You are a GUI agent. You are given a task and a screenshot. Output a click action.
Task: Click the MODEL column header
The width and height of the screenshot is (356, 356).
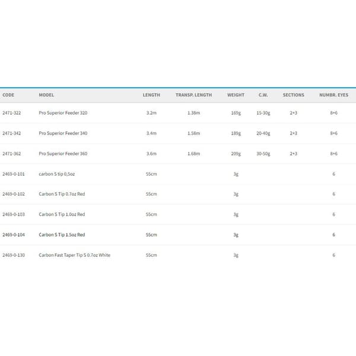pyautogui.click(x=46, y=95)
